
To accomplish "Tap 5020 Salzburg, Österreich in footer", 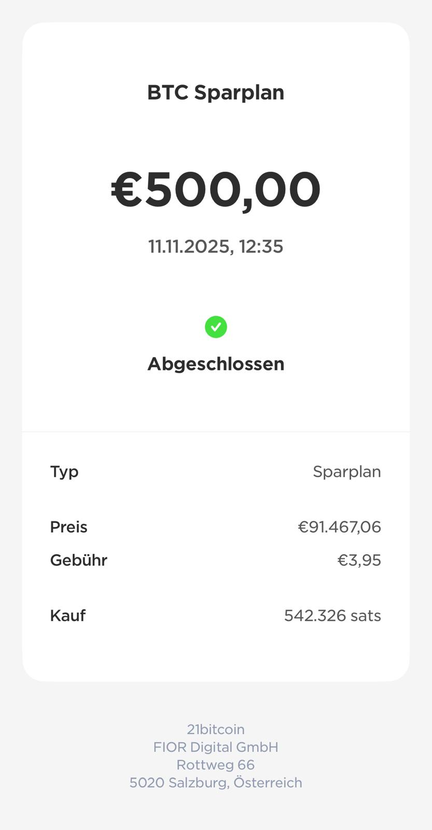I will click(216, 782).
